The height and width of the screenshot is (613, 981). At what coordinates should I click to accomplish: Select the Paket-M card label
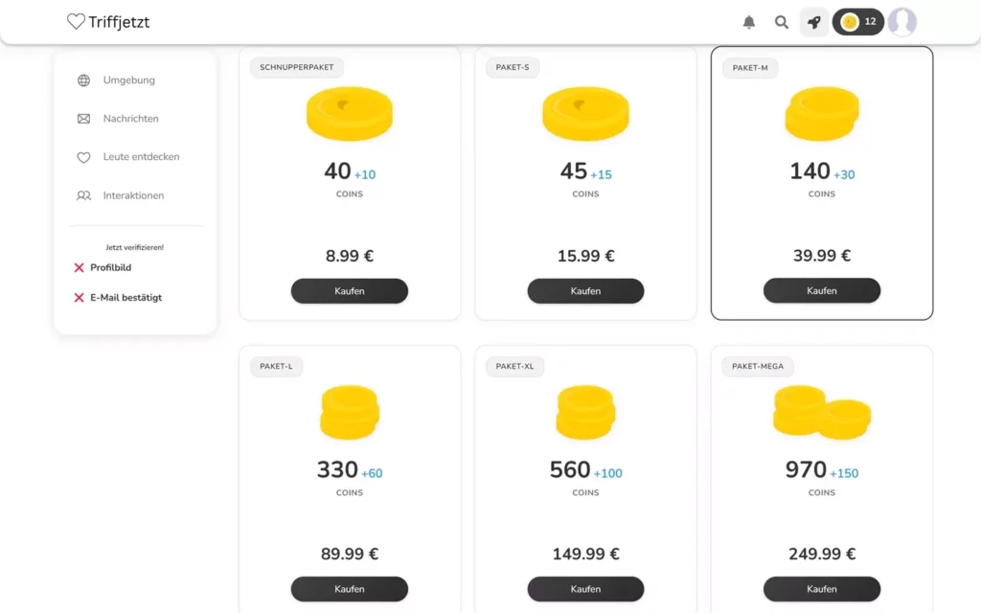click(750, 68)
